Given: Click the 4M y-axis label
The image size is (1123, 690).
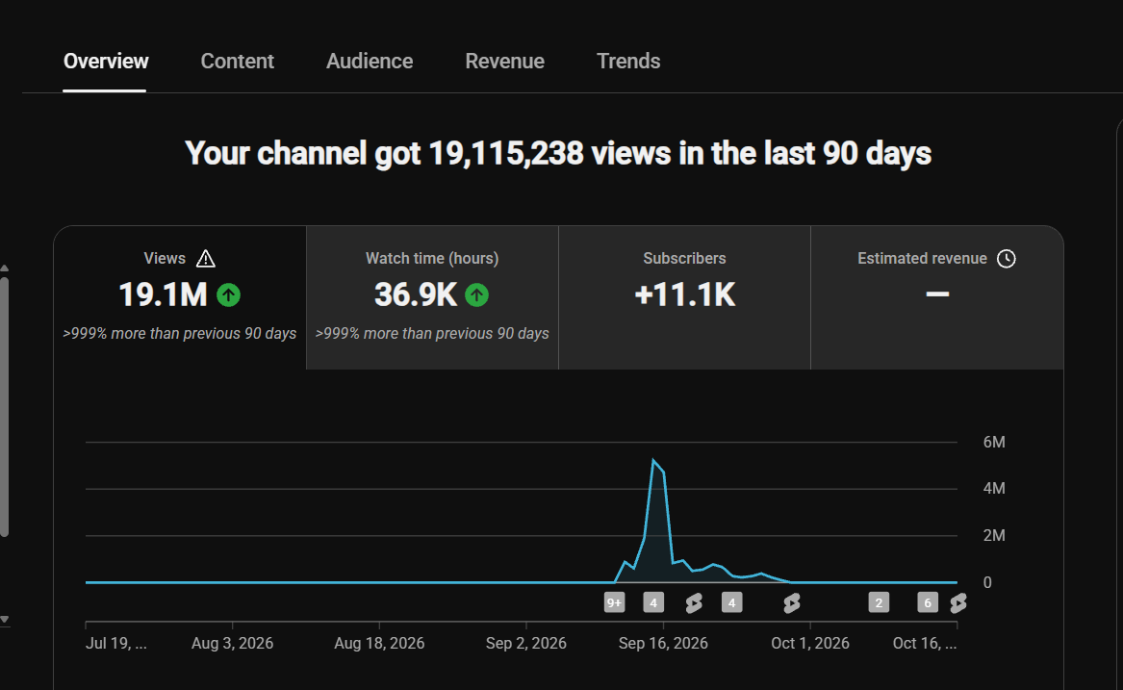Looking at the screenshot, I should (994, 489).
